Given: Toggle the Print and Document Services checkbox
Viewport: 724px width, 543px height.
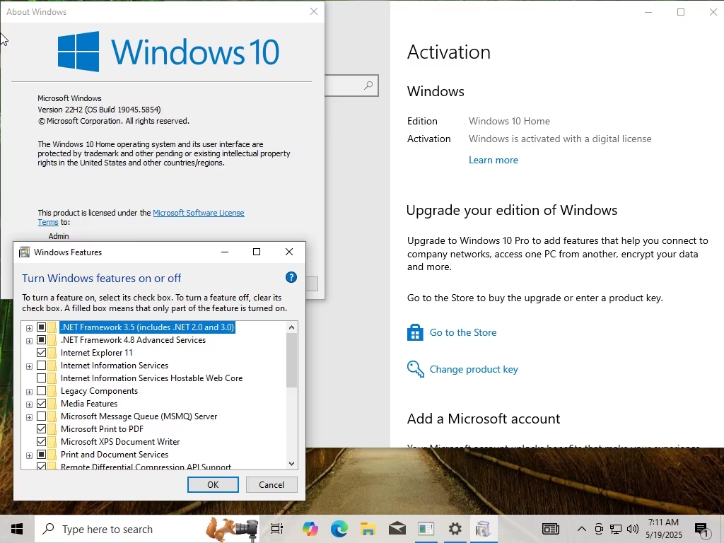Looking at the screenshot, I should pos(41,455).
